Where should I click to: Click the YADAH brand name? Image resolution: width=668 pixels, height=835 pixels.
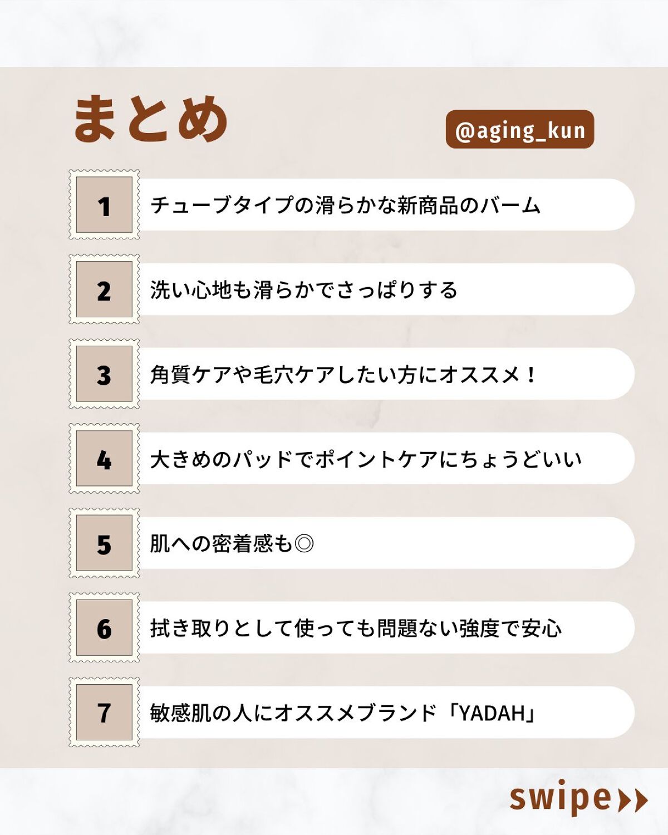[x=492, y=713]
